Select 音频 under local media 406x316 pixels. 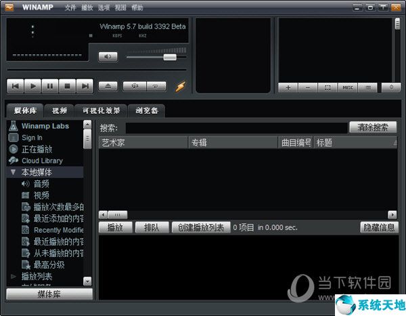(41, 184)
